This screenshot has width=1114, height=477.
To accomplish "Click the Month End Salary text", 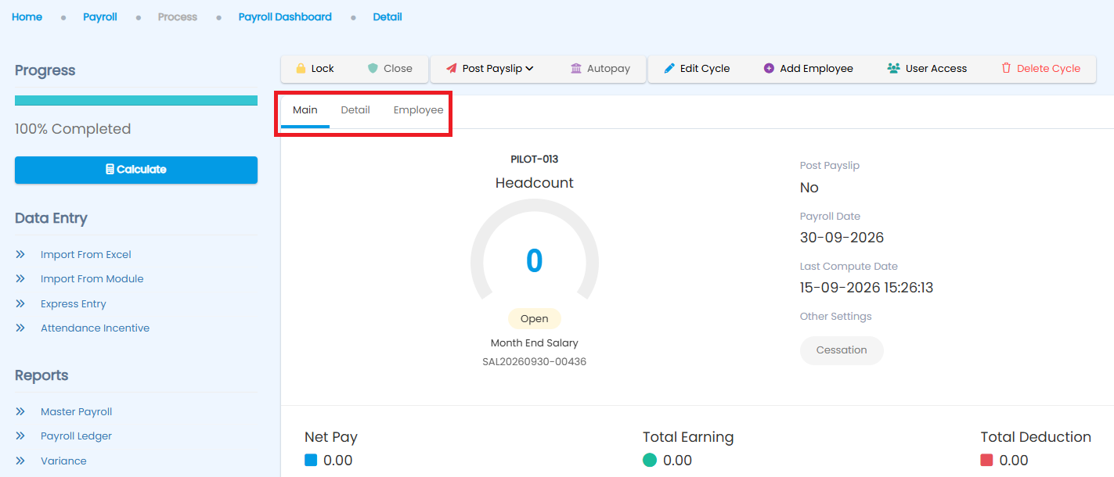I will coord(535,343).
